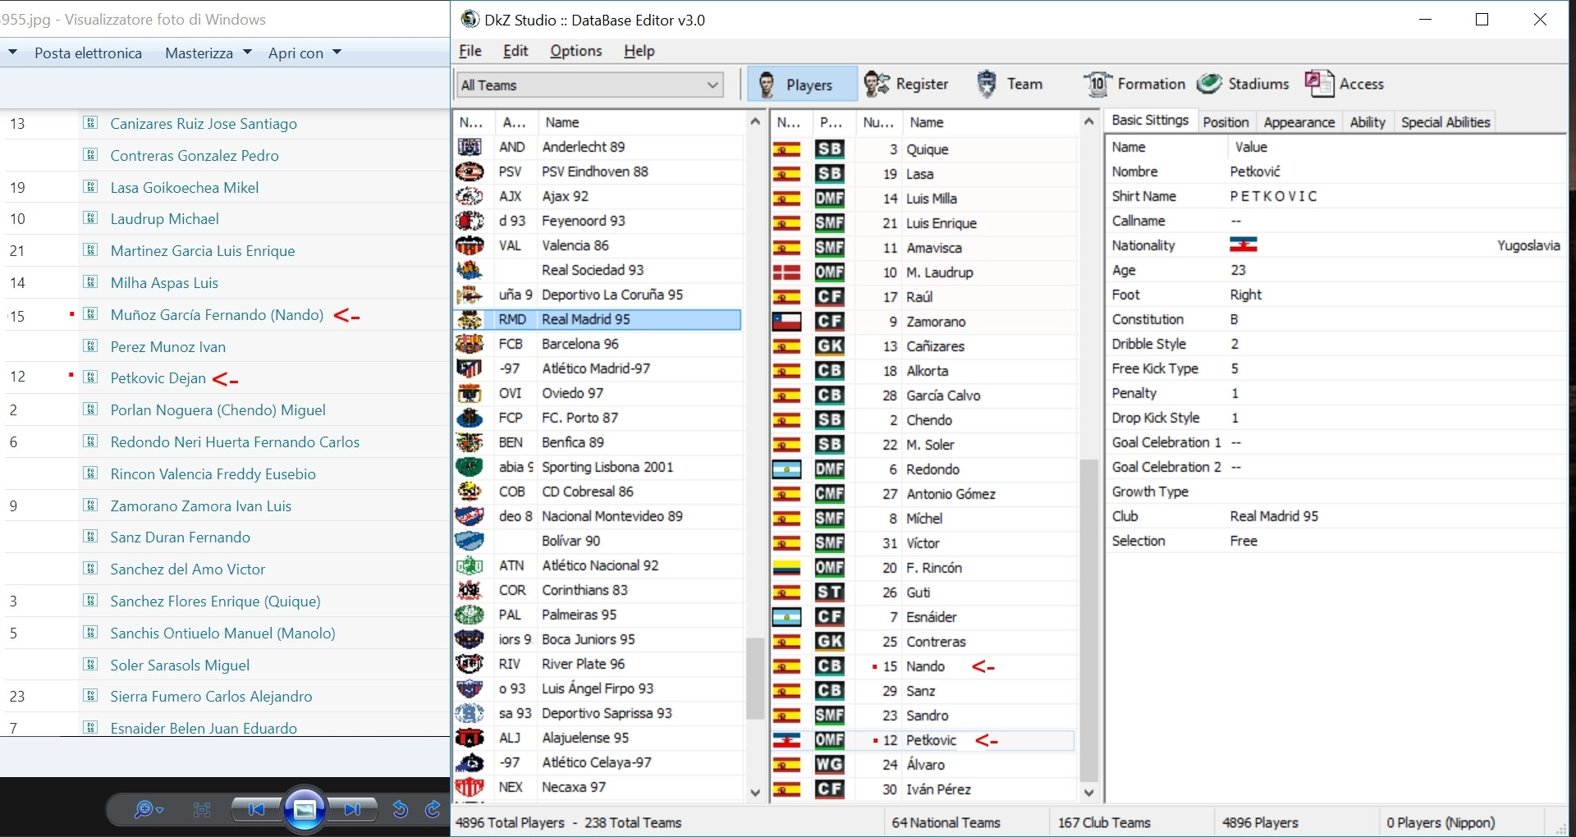Open the Access section
The height and width of the screenshot is (837, 1576).
[1344, 84]
